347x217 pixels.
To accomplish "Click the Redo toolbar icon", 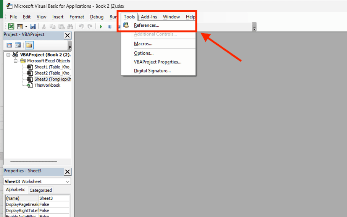I will (90, 26).
